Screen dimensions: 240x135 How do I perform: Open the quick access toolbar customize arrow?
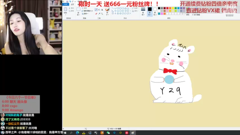click(75, 1)
